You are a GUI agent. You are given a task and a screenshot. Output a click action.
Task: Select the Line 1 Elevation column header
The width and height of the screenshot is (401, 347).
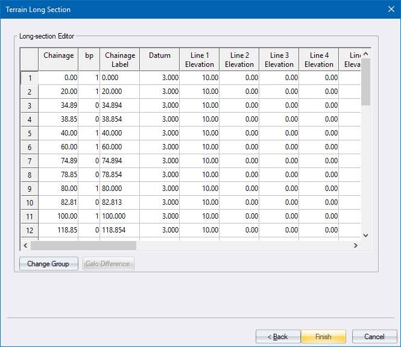pyautogui.click(x=200, y=60)
